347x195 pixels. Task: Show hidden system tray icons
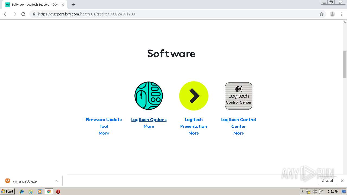[303, 191]
